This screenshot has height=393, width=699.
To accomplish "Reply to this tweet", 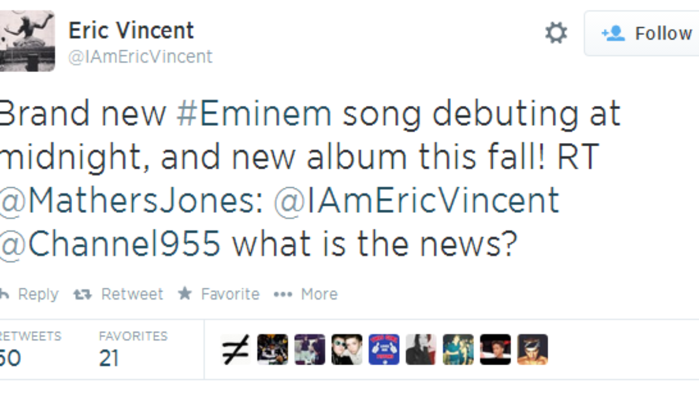I will click(30, 294).
